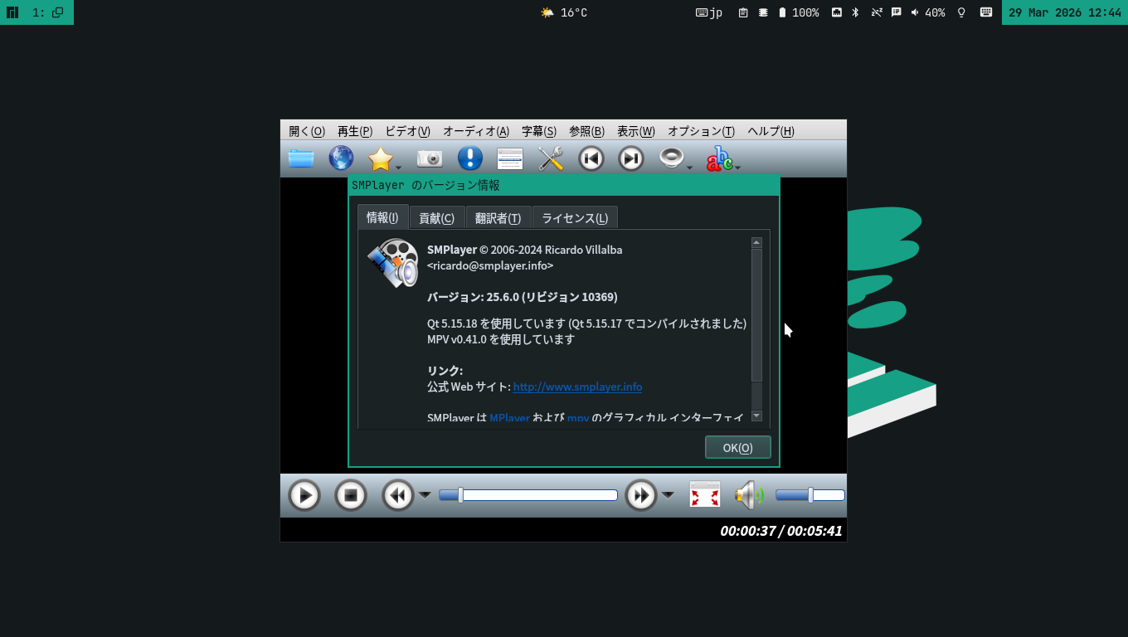Rewind using the double-left arrow button
The height and width of the screenshot is (637, 1128).
[x=398, y=495]
